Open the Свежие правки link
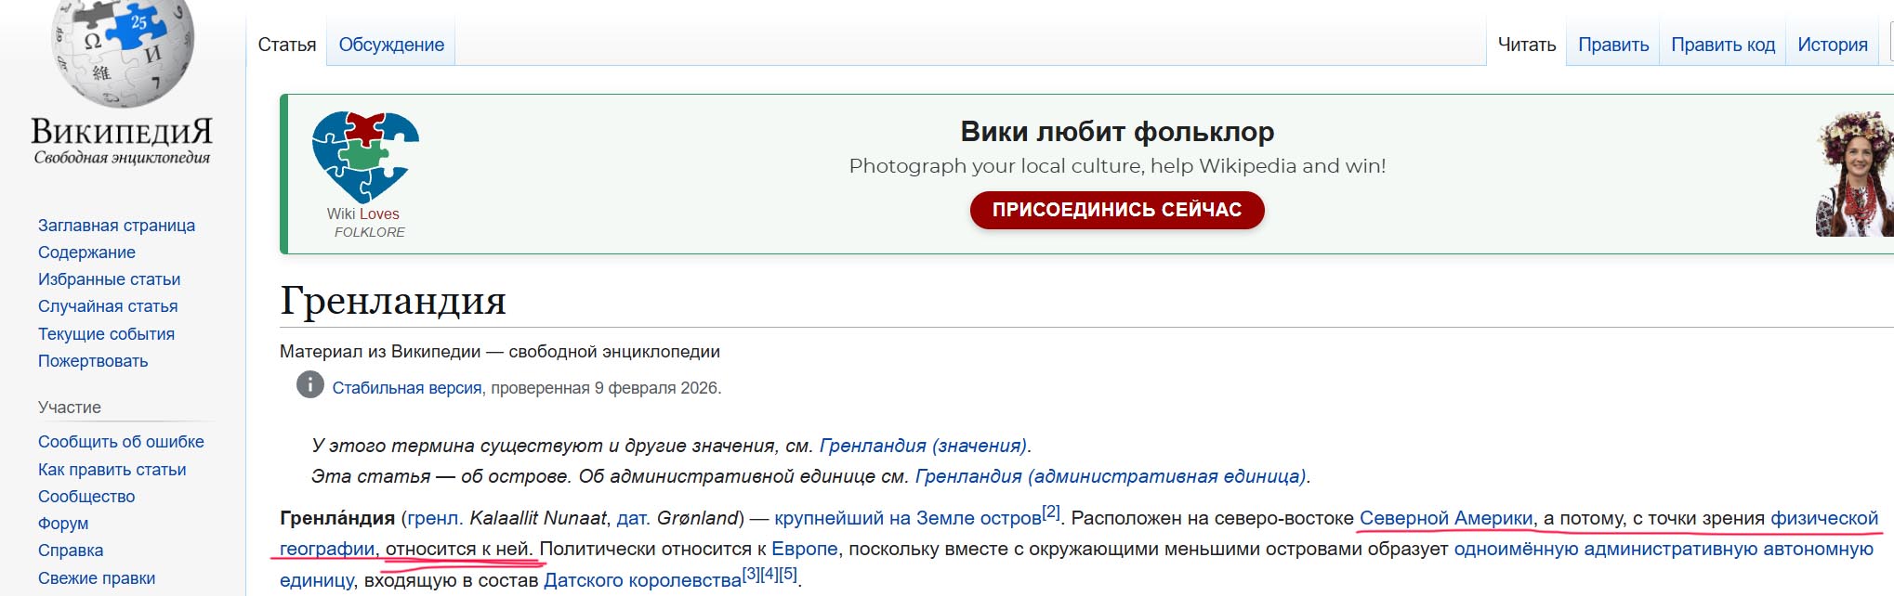The height and width of the screenshot is (596, 1894). click(97, 578)
